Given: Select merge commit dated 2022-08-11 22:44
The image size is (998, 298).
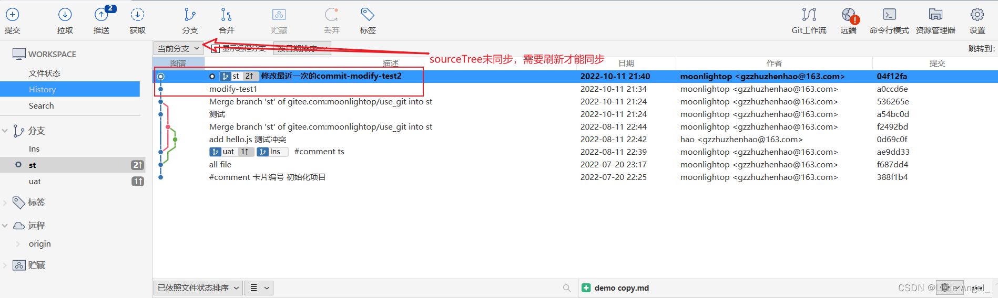Looking at the screenshot, I should [575, 127].
